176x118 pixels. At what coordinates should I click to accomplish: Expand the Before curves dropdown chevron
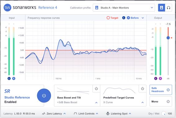click(x=143, y=18)
